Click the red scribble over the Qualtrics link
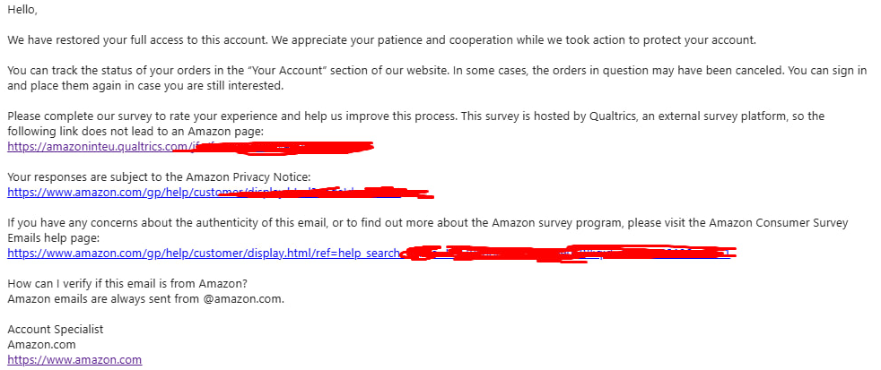This screenshot has width=881, height=370. pos(287,144)
